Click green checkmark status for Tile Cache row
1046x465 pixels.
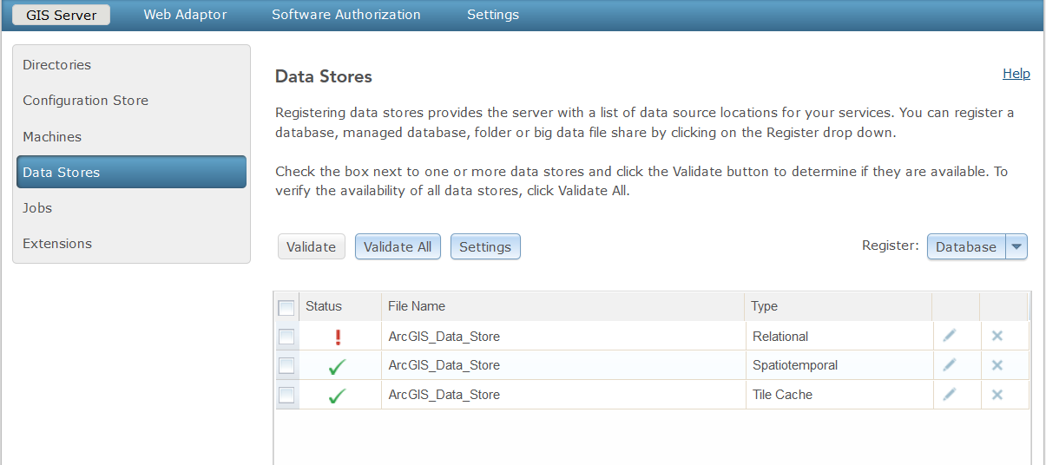click(x=338, y=396)
